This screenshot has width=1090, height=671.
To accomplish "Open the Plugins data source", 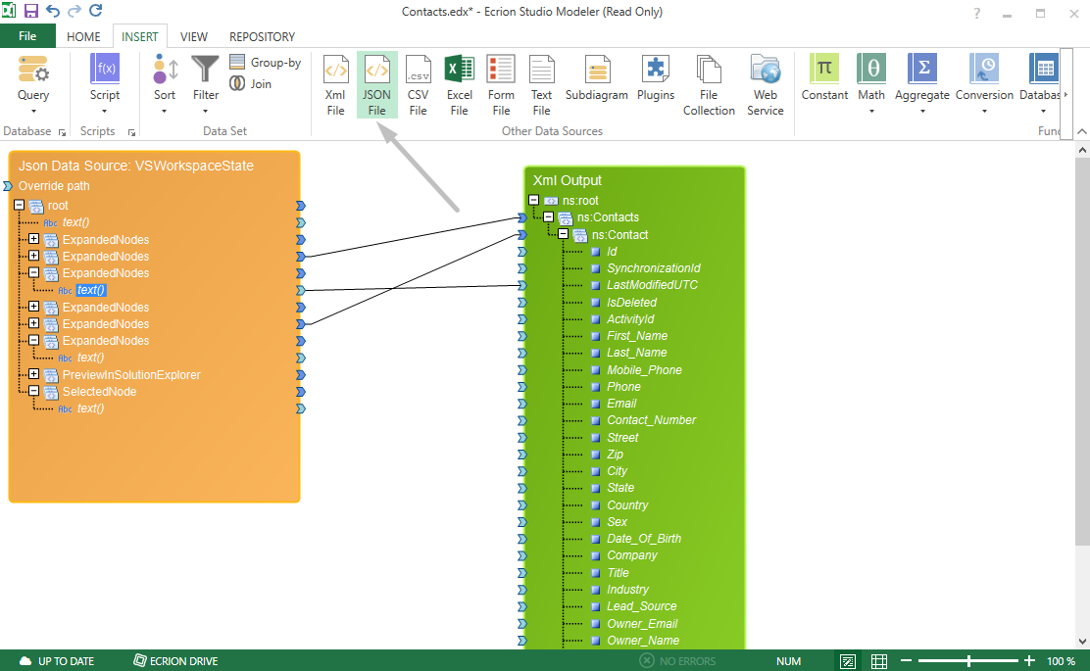I will tap(655, 83).
